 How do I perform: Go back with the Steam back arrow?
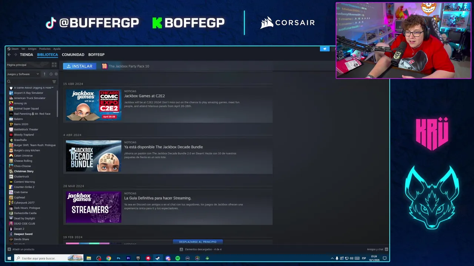pos(9,55)
